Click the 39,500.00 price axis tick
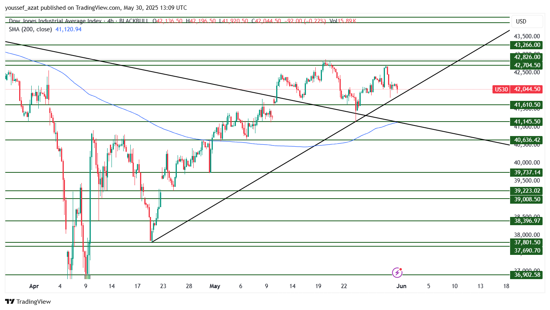550x310 pixels. (x=528, y=181)
